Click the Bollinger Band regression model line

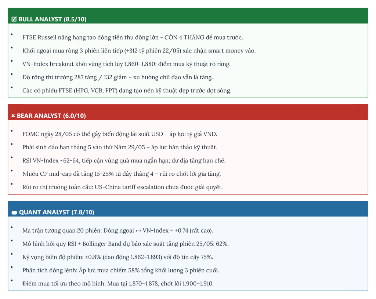pyautogui.click(x=126, y=244)
